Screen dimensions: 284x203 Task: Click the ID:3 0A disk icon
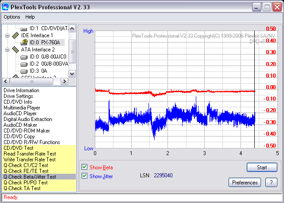24,71
